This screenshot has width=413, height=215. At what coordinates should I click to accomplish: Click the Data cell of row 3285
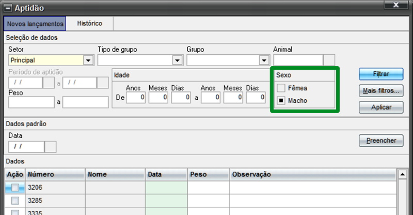pos(166,201)
